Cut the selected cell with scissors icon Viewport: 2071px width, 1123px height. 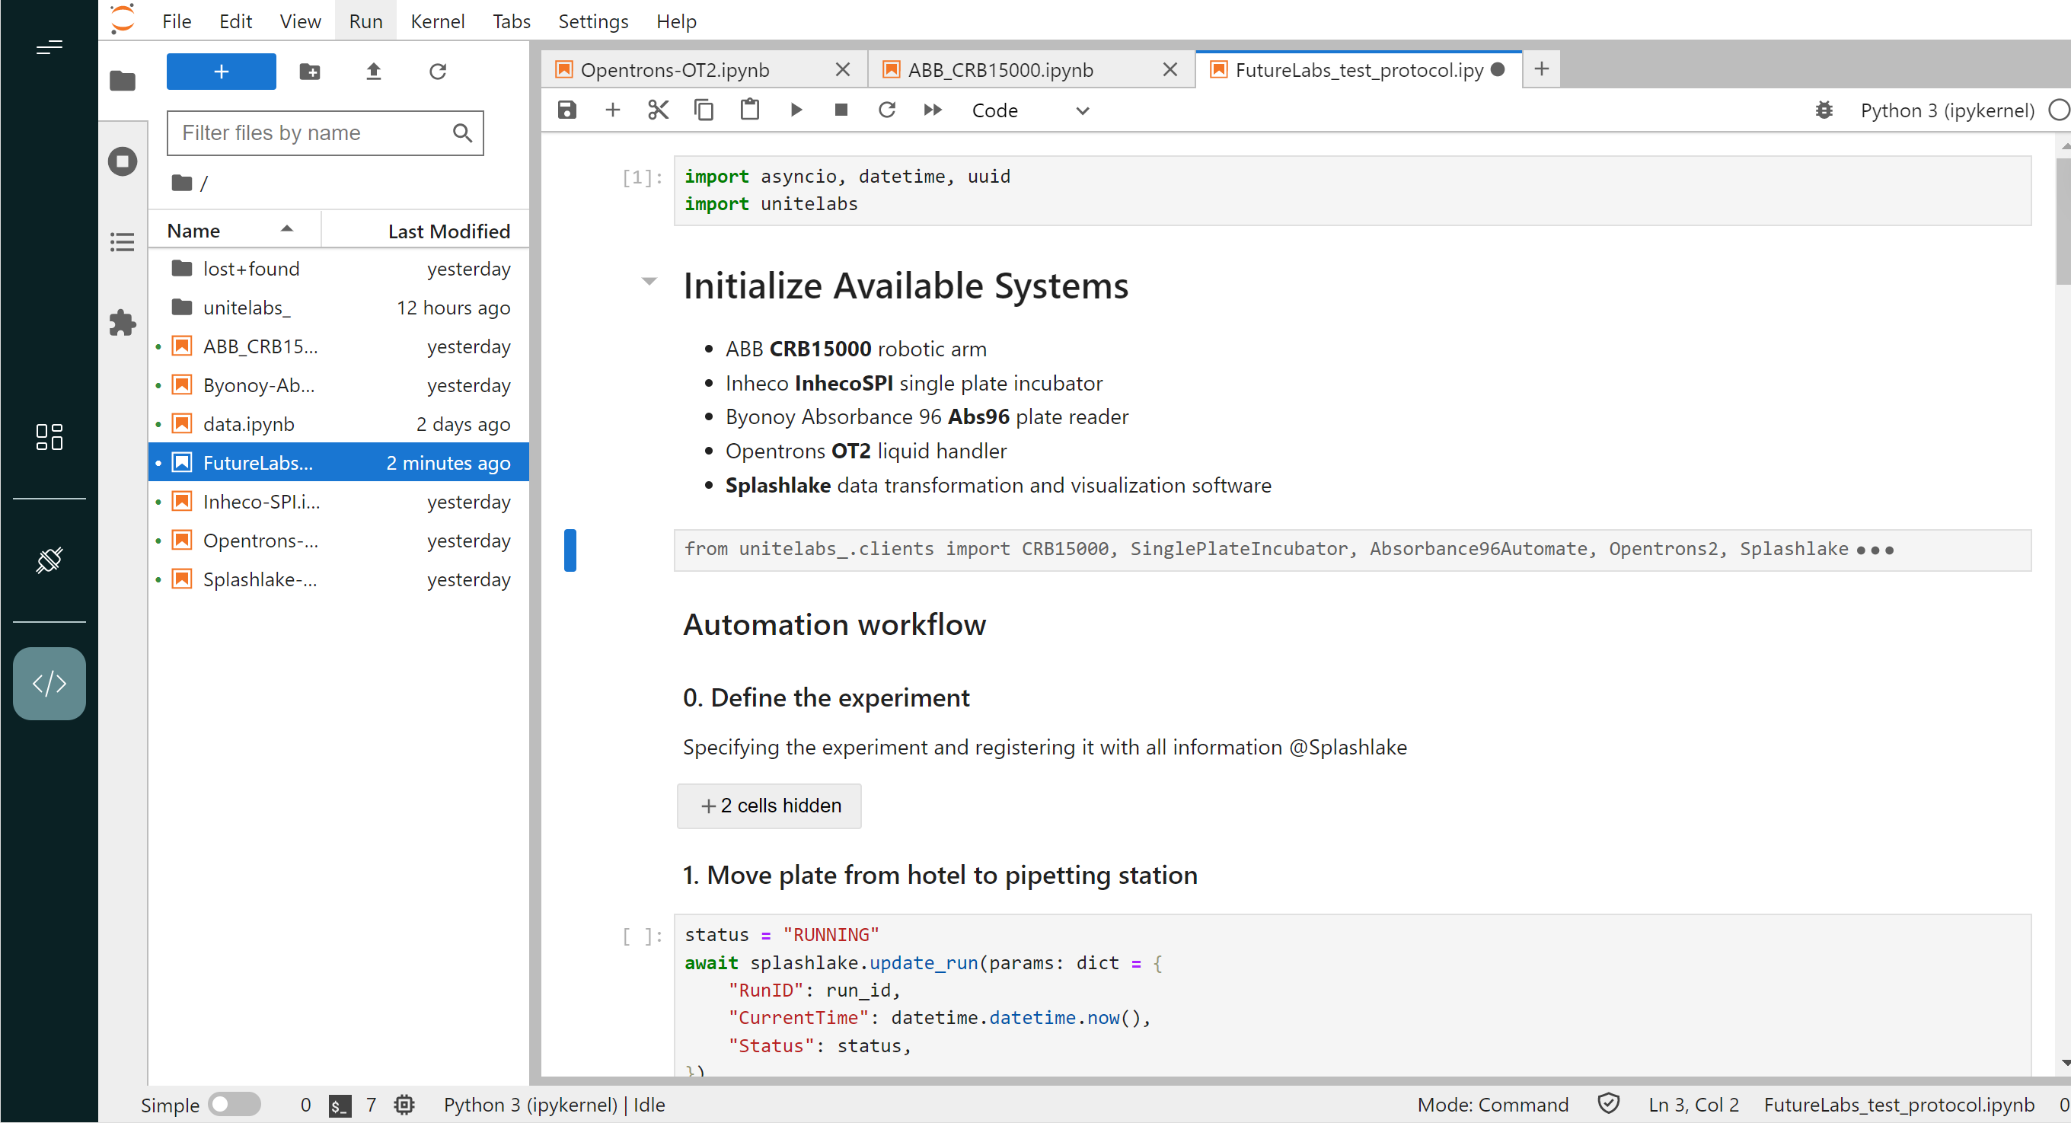point(659,110)
